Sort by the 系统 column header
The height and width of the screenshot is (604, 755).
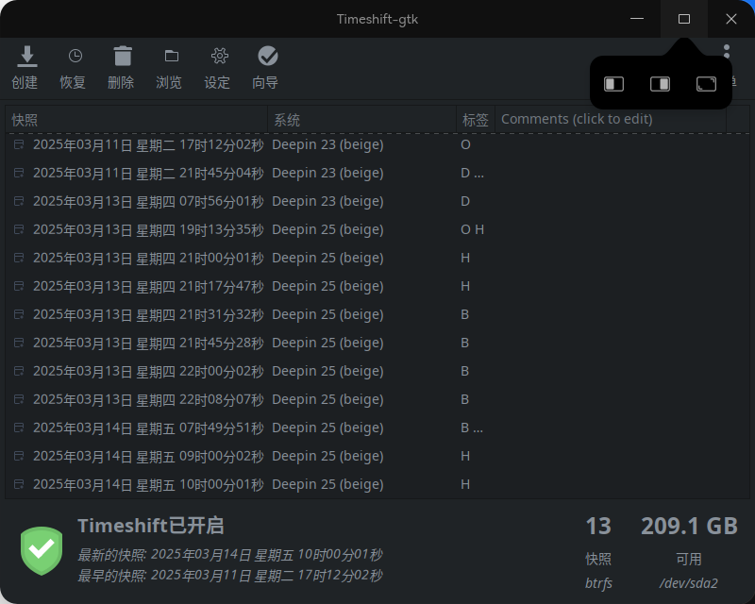pyautogui.click(x=362, y=120)
